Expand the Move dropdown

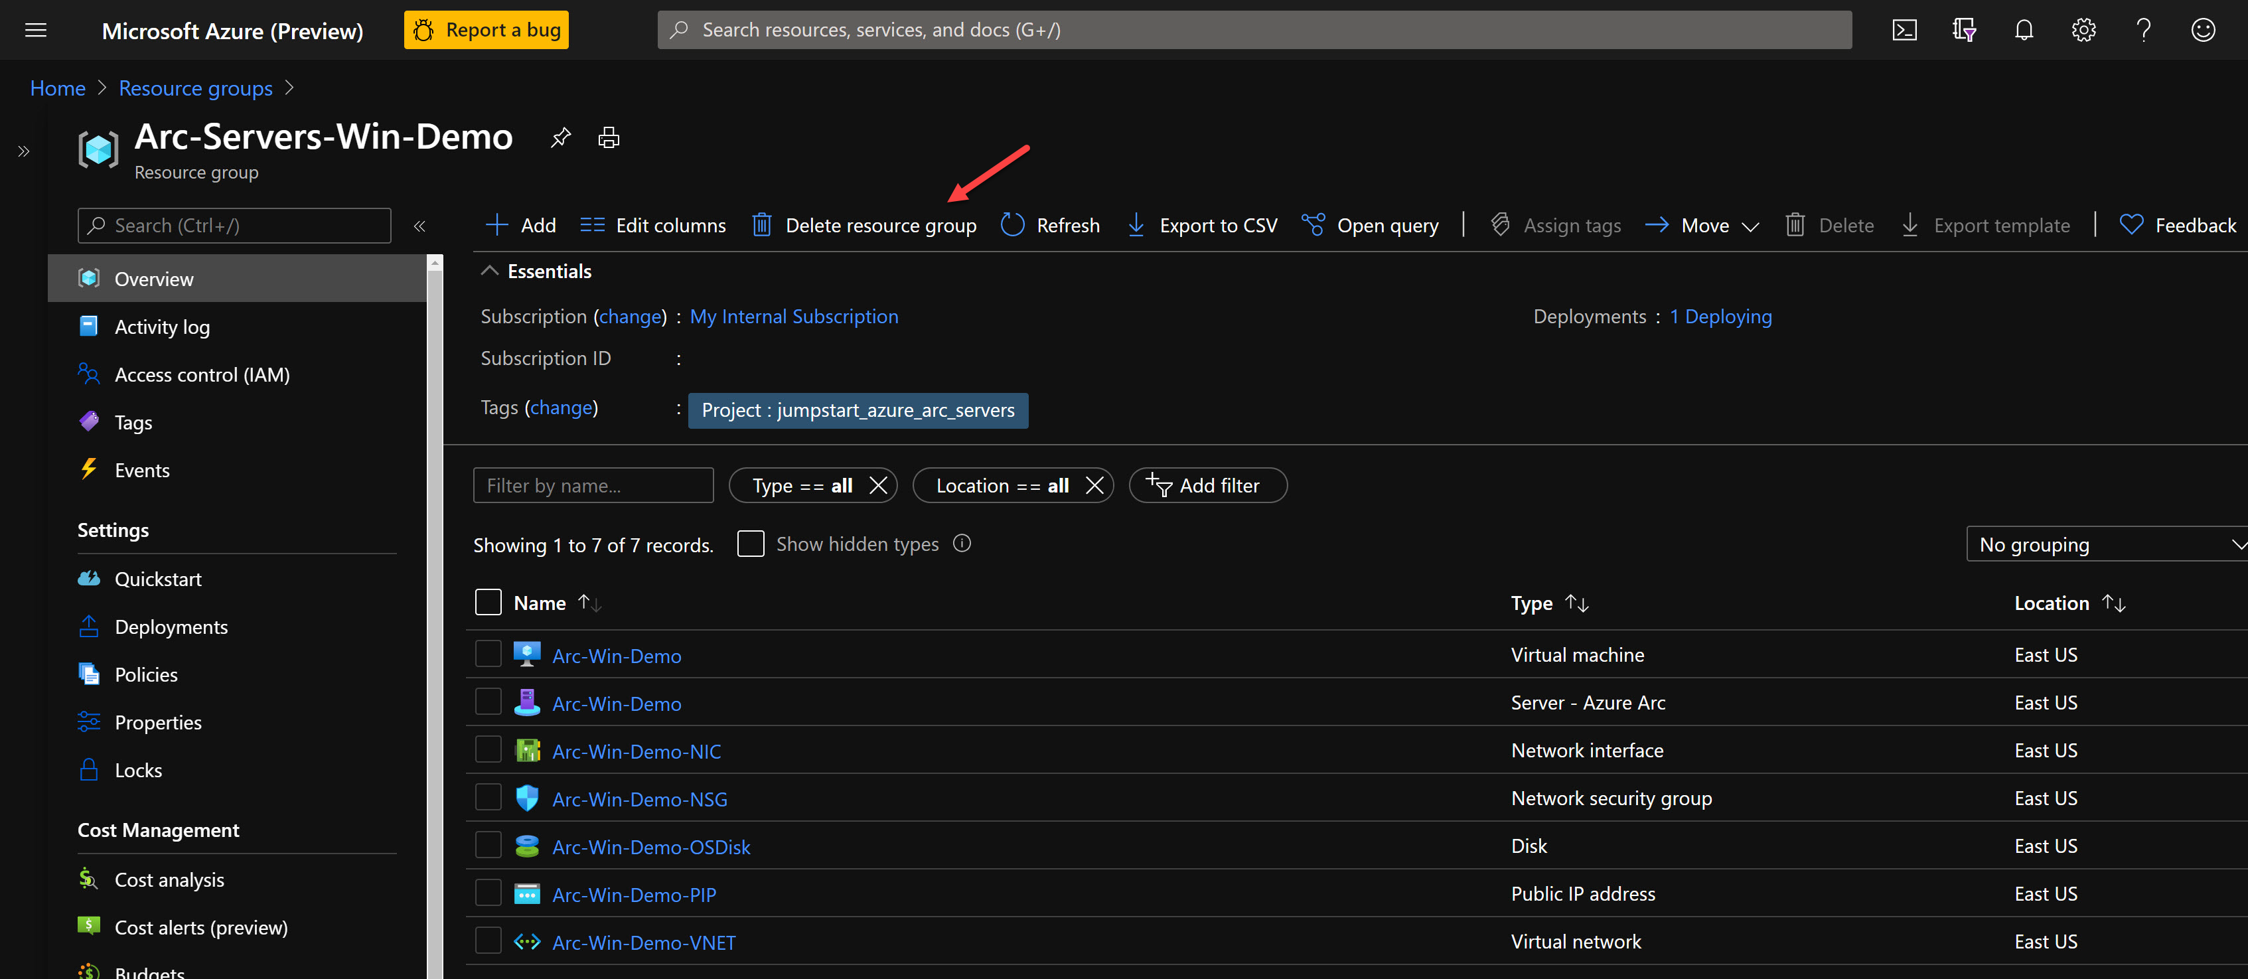pos(1702,226)
